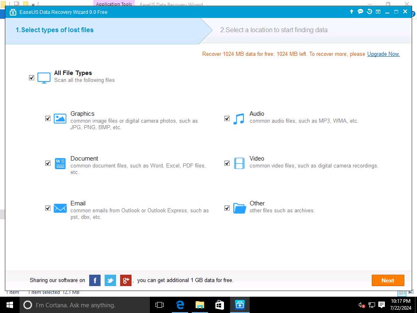Screen dimensions: 417x313
Task: Click the Email label text
Action: click(x=78, y=203)
